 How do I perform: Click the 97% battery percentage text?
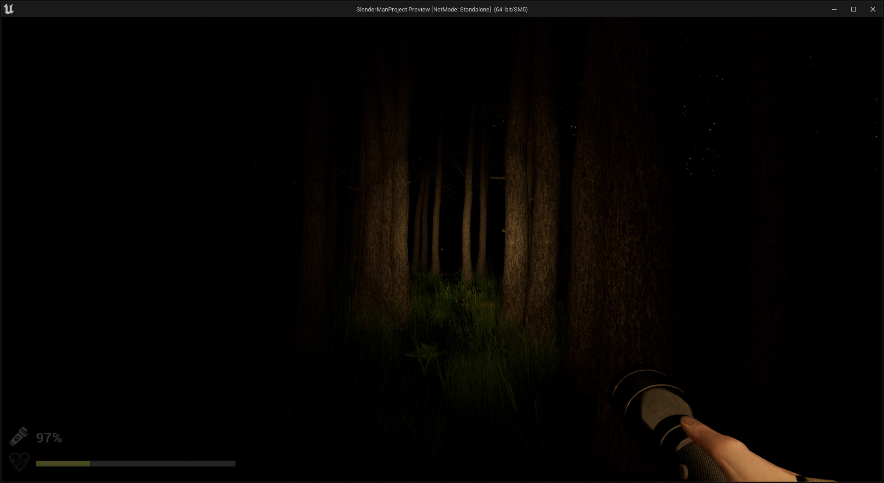(49, 437)
